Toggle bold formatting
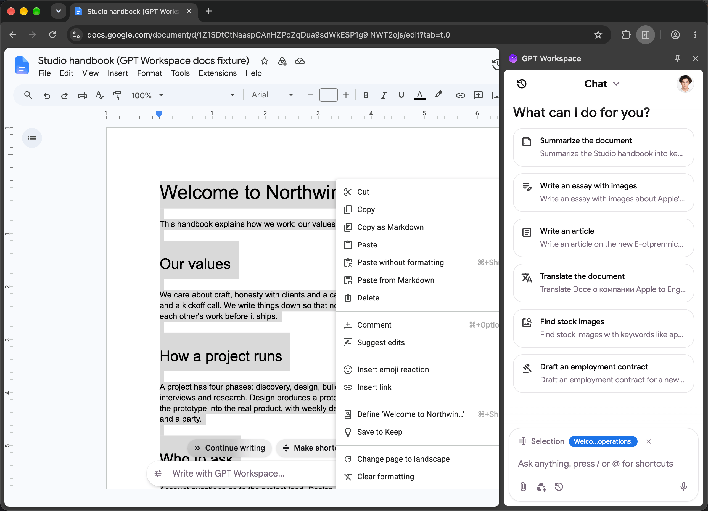Screen dimensions: 708x511 click(x=366, y=95)
